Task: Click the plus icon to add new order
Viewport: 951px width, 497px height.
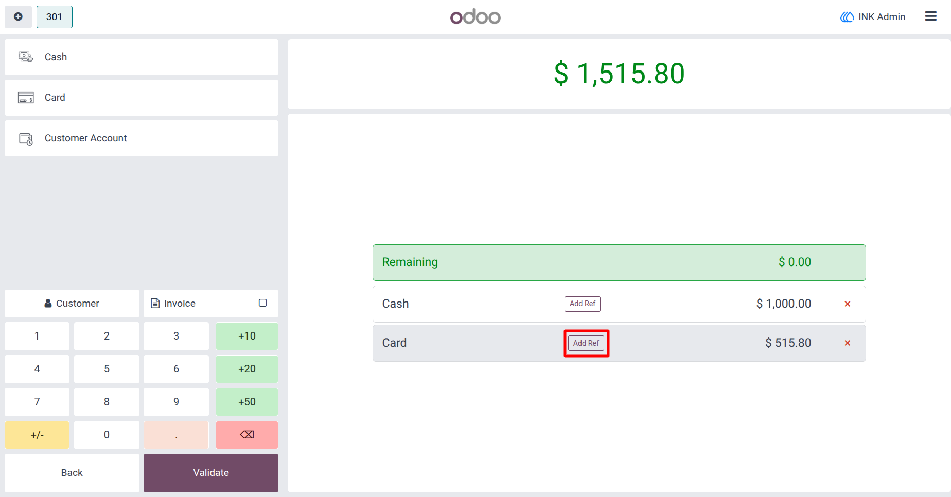Action: tap(18, 17)
